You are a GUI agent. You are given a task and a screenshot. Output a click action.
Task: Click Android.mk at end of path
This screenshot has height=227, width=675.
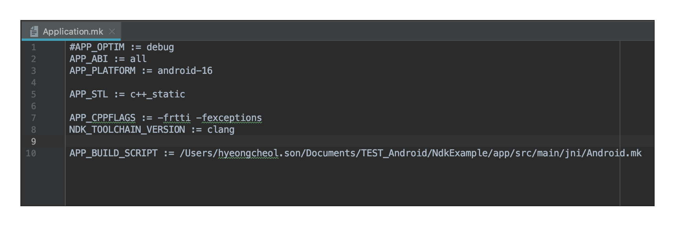pyautogui.click(x=614, y=153)
